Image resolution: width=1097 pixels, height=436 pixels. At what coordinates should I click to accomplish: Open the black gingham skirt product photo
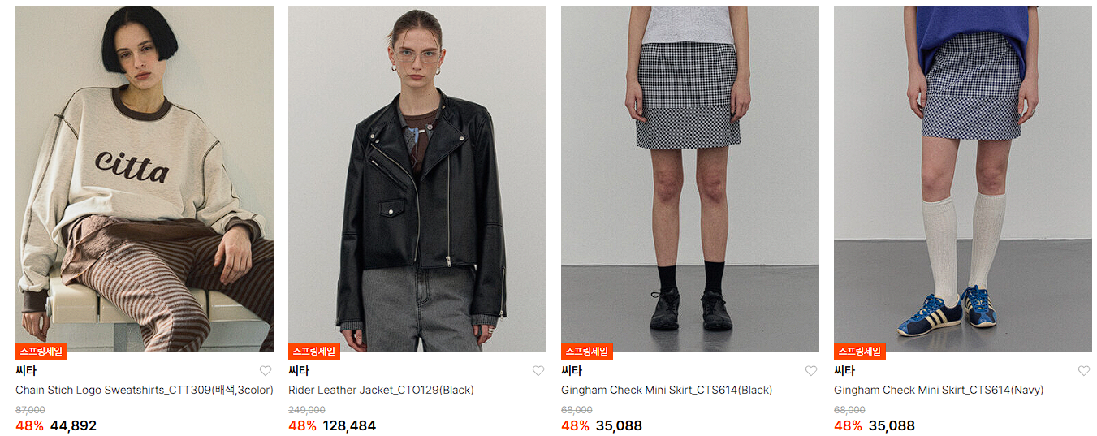pyautogui.click(x=690, y=179)
